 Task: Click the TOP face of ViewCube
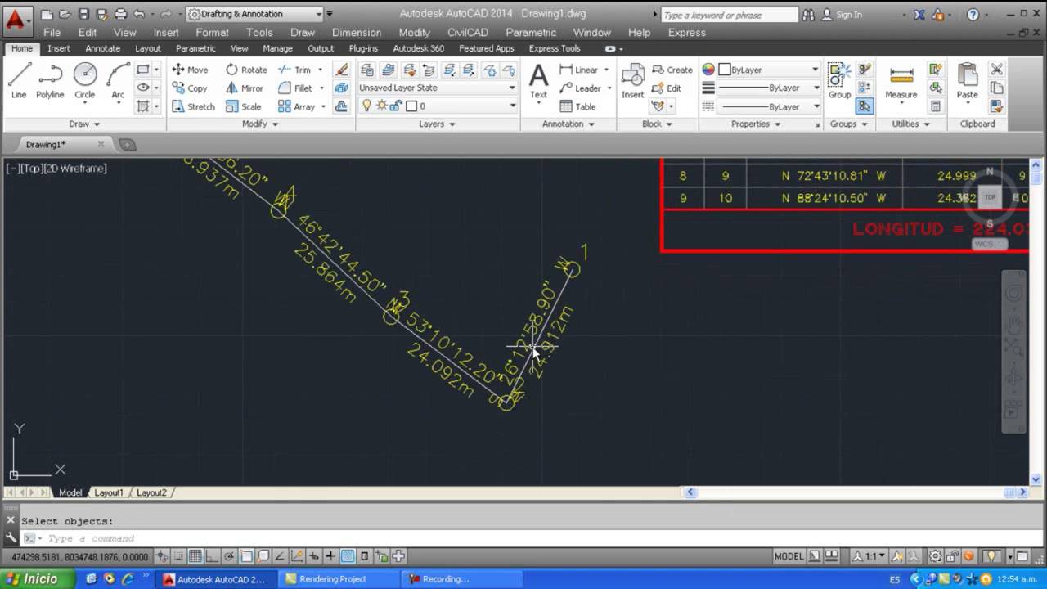click(990, 197)
